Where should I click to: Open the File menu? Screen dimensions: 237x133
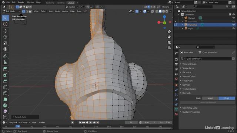8,2
